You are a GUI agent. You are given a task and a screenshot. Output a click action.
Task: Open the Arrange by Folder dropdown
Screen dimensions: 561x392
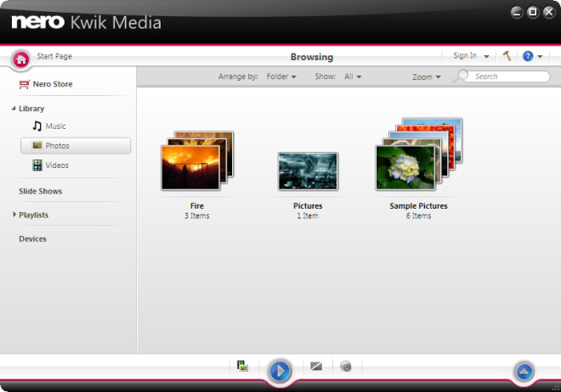[x=281, y=76]
